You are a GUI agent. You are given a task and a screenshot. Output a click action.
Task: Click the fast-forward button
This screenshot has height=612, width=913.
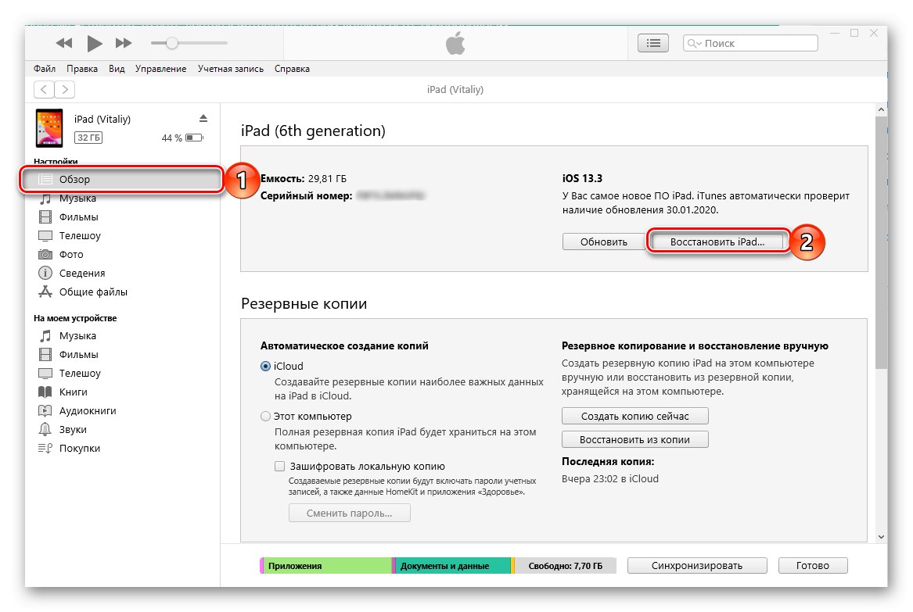(x=124, y=43)
